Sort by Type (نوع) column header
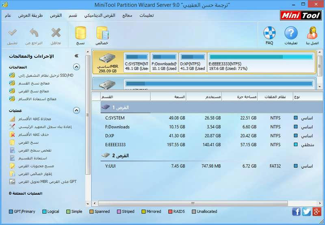The image size is (325, 225). 308,97
